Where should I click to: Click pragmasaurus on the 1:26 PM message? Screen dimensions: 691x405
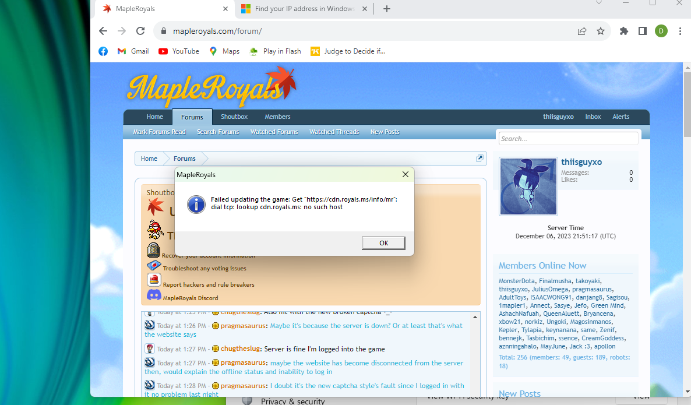pyautogui.click(x=244, y=326)
